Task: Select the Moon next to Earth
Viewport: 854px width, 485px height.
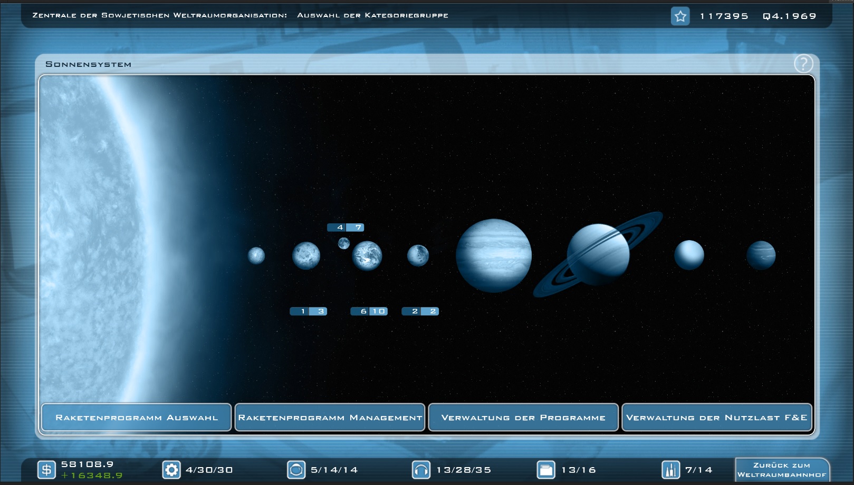Action: [x=344, y=243]
